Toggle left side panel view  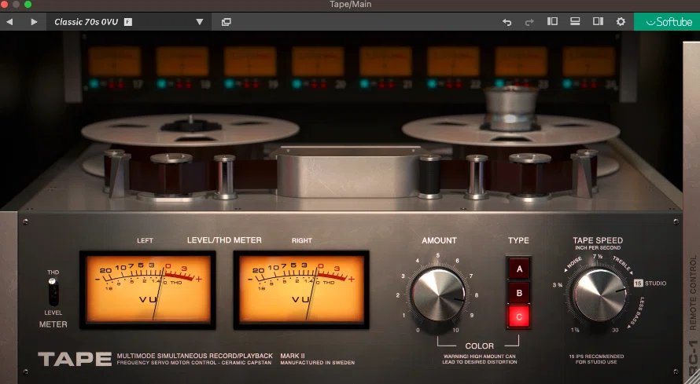click(x=552, y=21)
